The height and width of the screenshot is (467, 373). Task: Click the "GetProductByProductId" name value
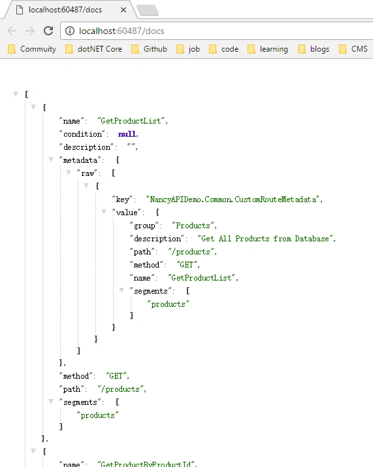point(146,464)
